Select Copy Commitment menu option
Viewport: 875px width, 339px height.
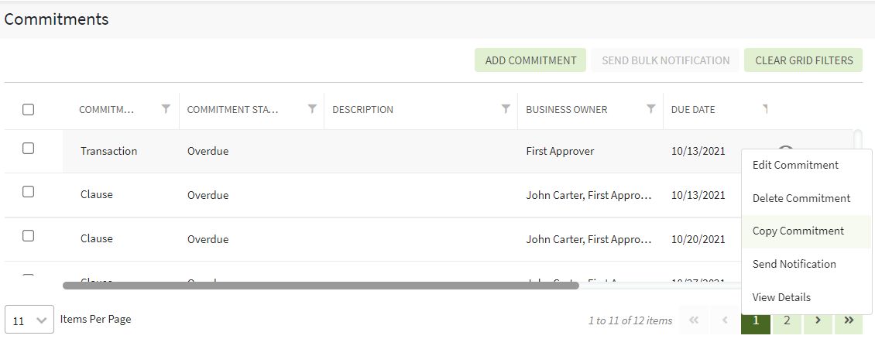tap(798, 231)
